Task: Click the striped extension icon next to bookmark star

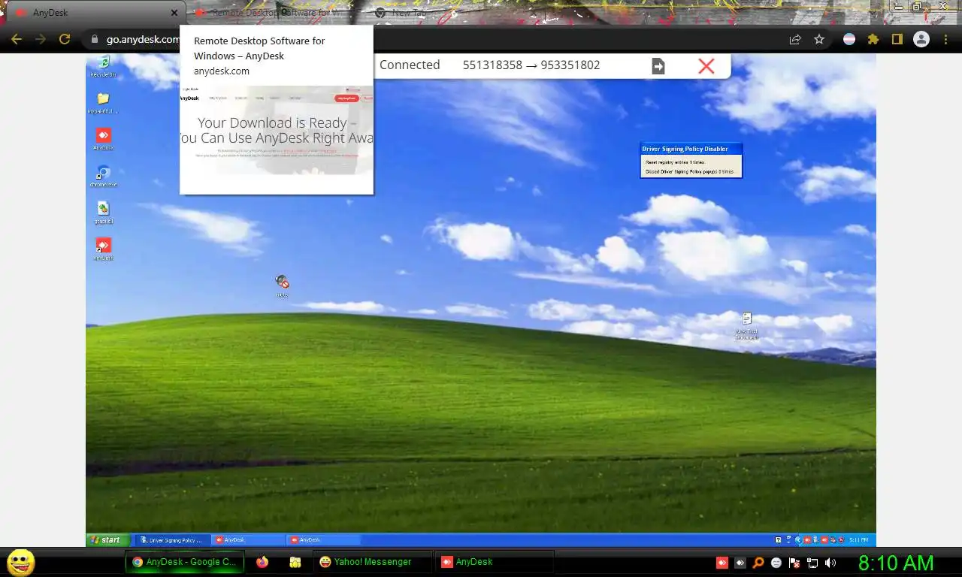Action: click(849, 39)
